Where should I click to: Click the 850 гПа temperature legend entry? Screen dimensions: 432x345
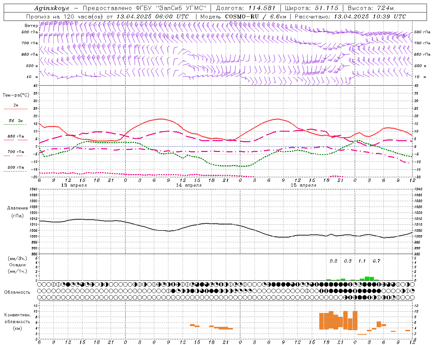coord(16,136)
